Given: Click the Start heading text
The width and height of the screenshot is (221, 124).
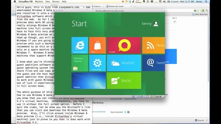Looking at the screenshot, I should point(79,24).
